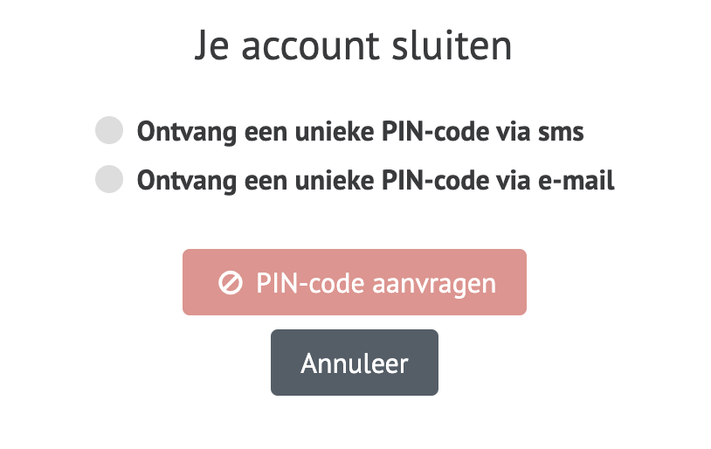Click the 'Ontvang een unieke PIN-code via e-mail' label

click(376, 181)
